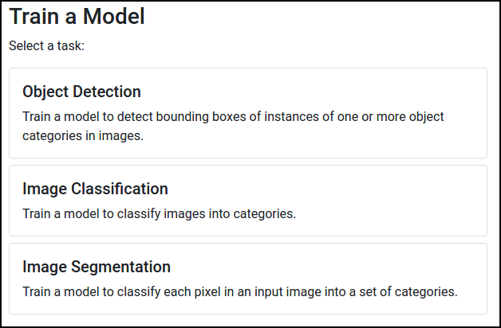Click the 'Select a task:' label
The image size is (501, 328).
pyautogui.click(x=46, y=45)
